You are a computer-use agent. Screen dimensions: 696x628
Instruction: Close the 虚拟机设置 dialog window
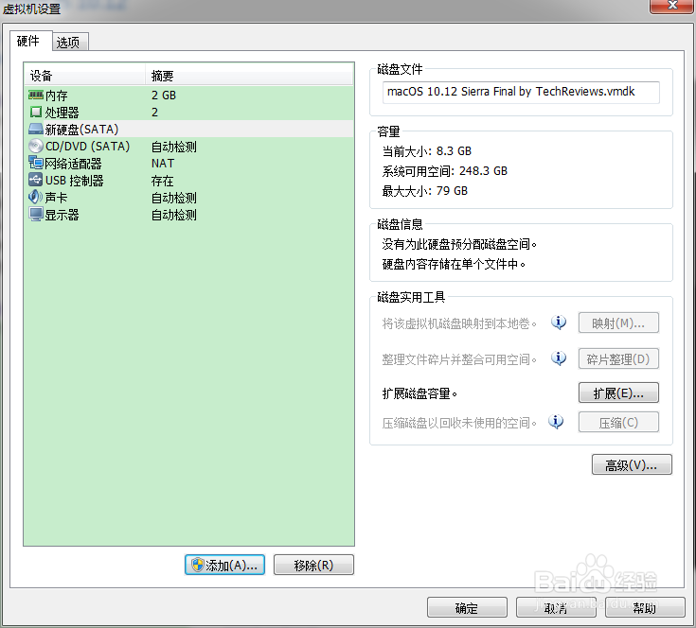tap(672, 7)
